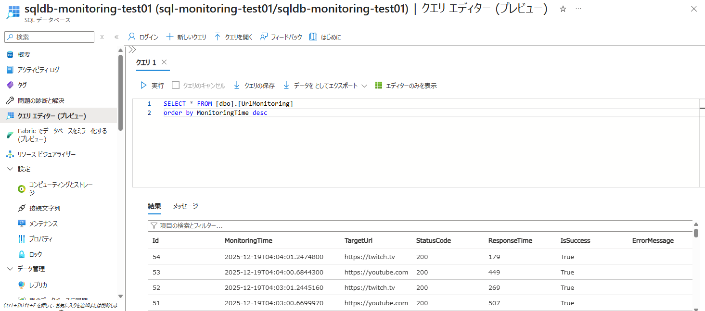Viewport: 705px width, 311px height.
Task: Click the New Query plus icon
Action: tap(169, 37)
